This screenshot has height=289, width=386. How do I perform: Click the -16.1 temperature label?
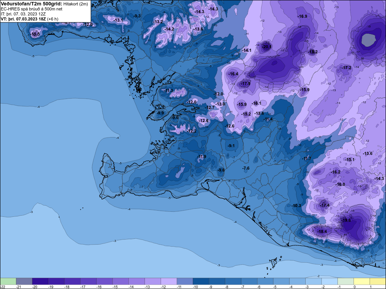[257, 103]
